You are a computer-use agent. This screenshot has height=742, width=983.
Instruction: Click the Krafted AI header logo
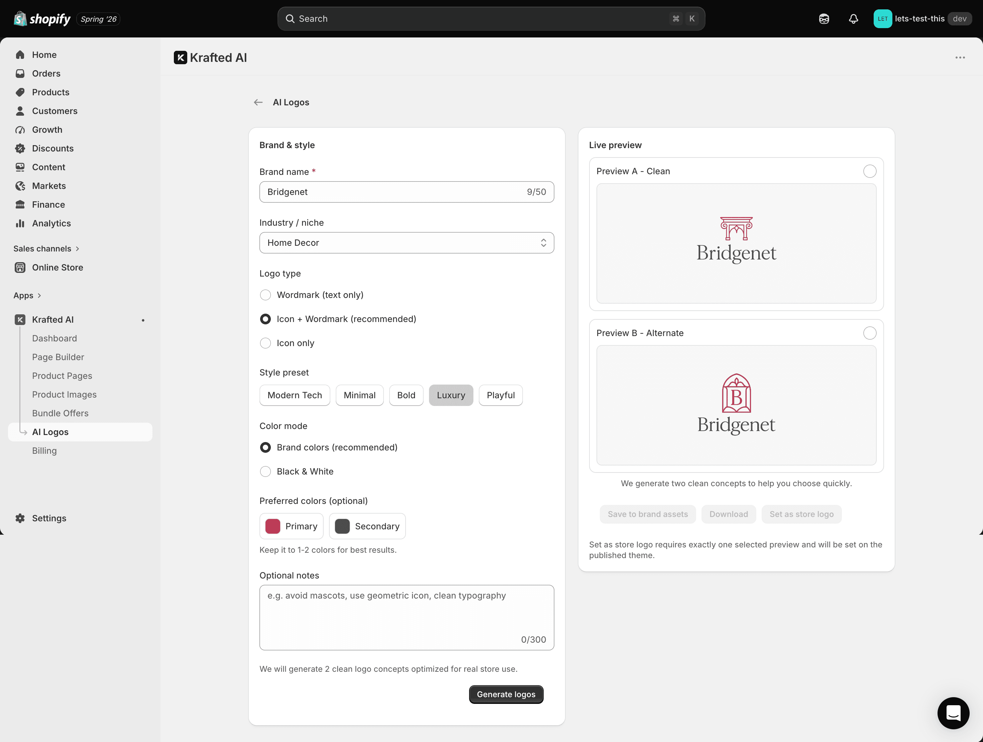181,58
